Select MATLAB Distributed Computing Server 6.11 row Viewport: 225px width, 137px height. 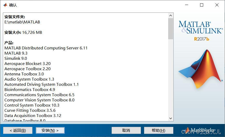(x=46, y=48)
